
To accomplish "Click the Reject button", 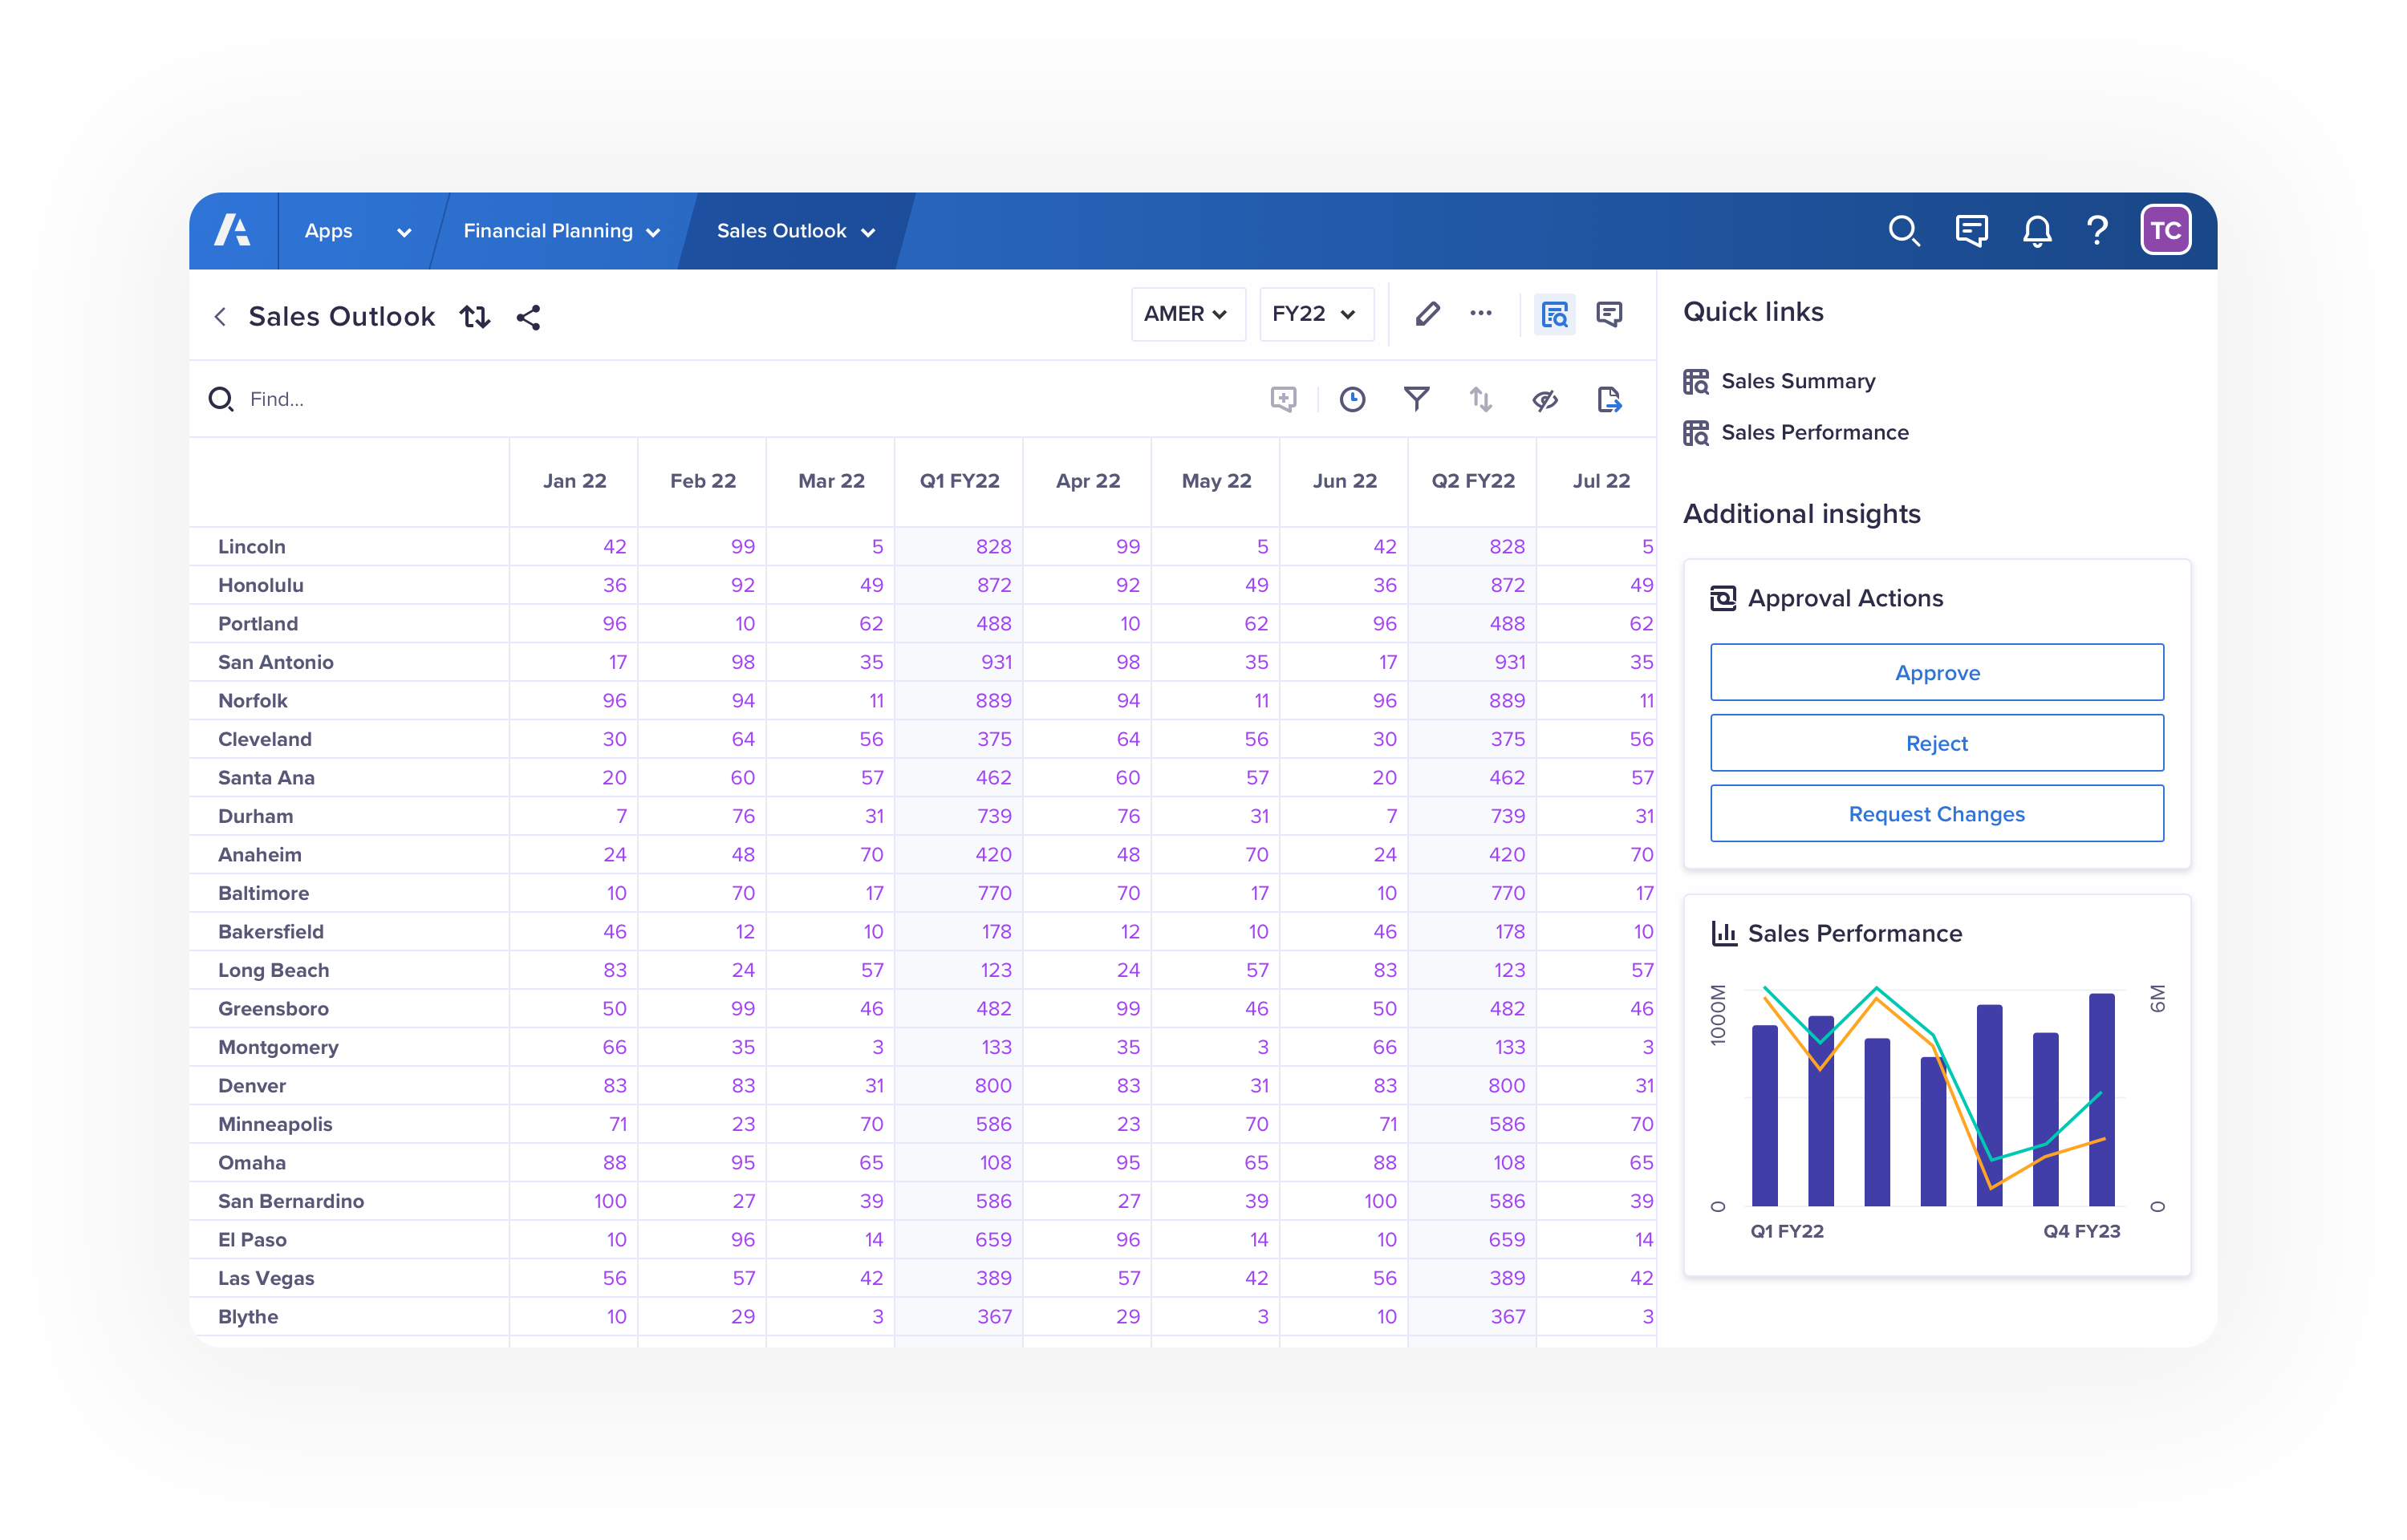I will pos(1937,742).
